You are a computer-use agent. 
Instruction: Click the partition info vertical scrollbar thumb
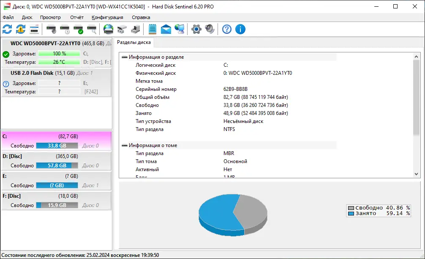coord(416,97)
